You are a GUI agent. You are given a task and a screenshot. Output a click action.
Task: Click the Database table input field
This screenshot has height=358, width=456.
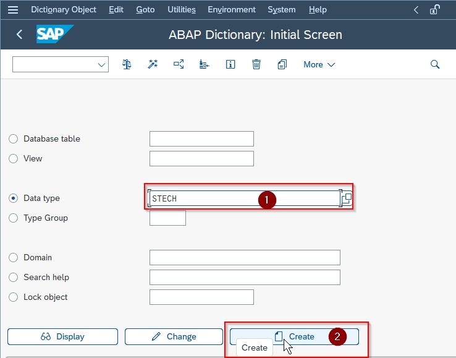pyautogui.click(x=201, y=139)
